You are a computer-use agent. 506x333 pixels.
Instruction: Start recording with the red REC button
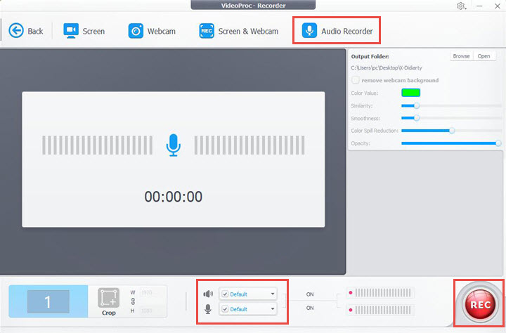(480, 304)
